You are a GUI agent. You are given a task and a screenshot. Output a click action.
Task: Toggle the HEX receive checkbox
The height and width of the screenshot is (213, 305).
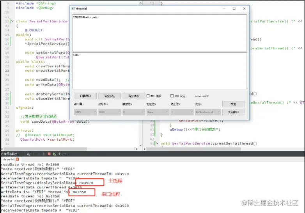(148, 96)
